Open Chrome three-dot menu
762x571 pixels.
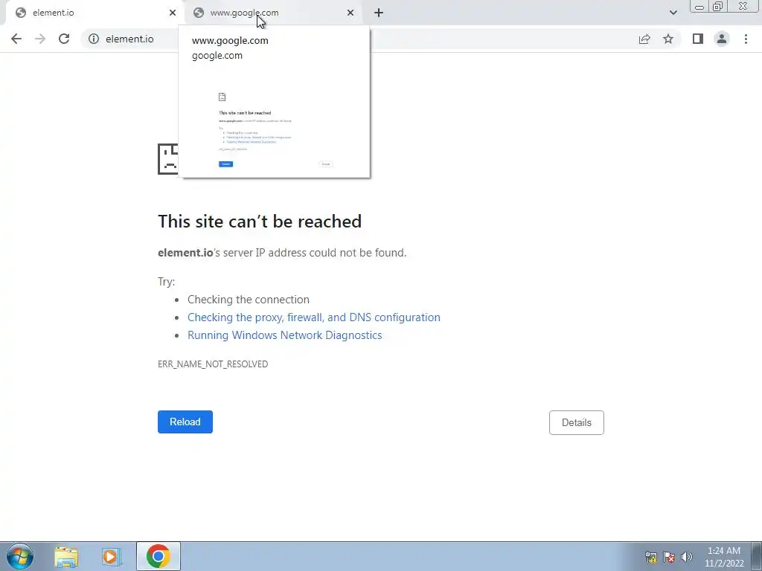pos(746,39)
